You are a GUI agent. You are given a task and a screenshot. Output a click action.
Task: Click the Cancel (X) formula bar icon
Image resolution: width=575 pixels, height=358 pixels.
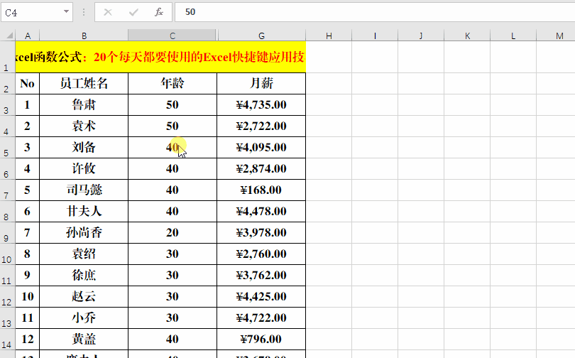(108, 12)
